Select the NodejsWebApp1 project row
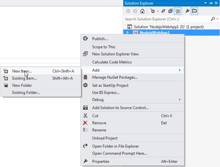The width and height of the screenshot is (220, 167). coord(172,33)
